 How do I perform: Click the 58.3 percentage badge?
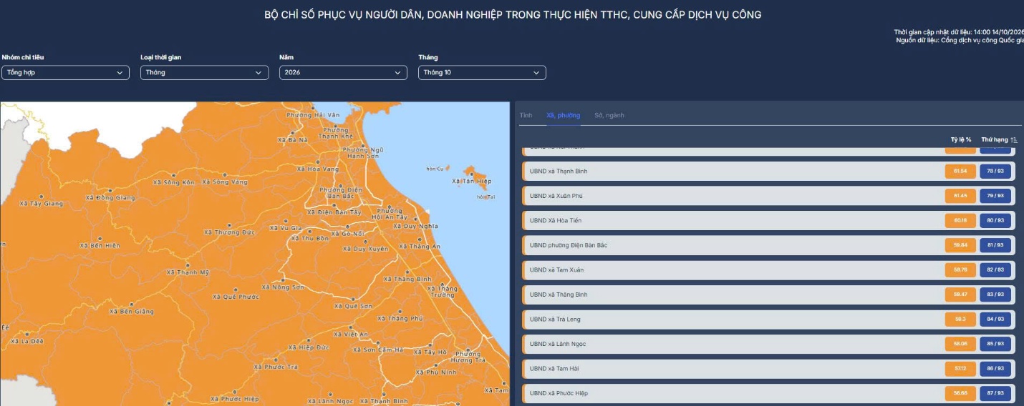pyautogui.click(x=960, y=320)
